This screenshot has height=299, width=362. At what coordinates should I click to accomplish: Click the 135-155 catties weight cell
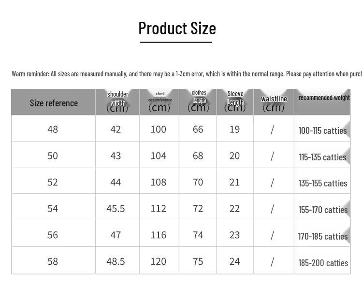[323, 183]
